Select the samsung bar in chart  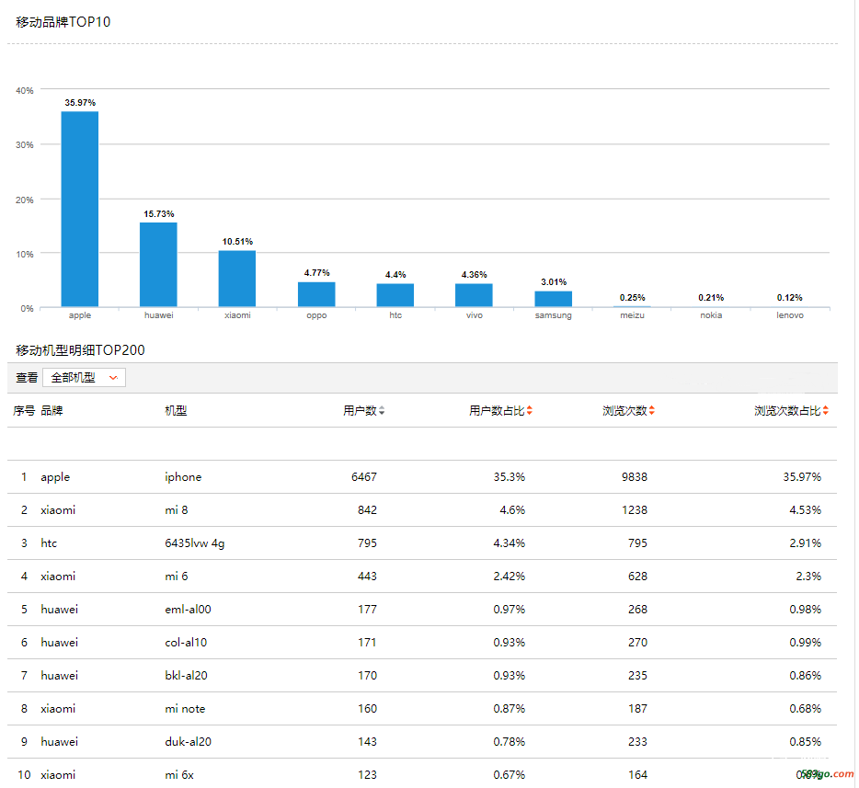[554, 299]
